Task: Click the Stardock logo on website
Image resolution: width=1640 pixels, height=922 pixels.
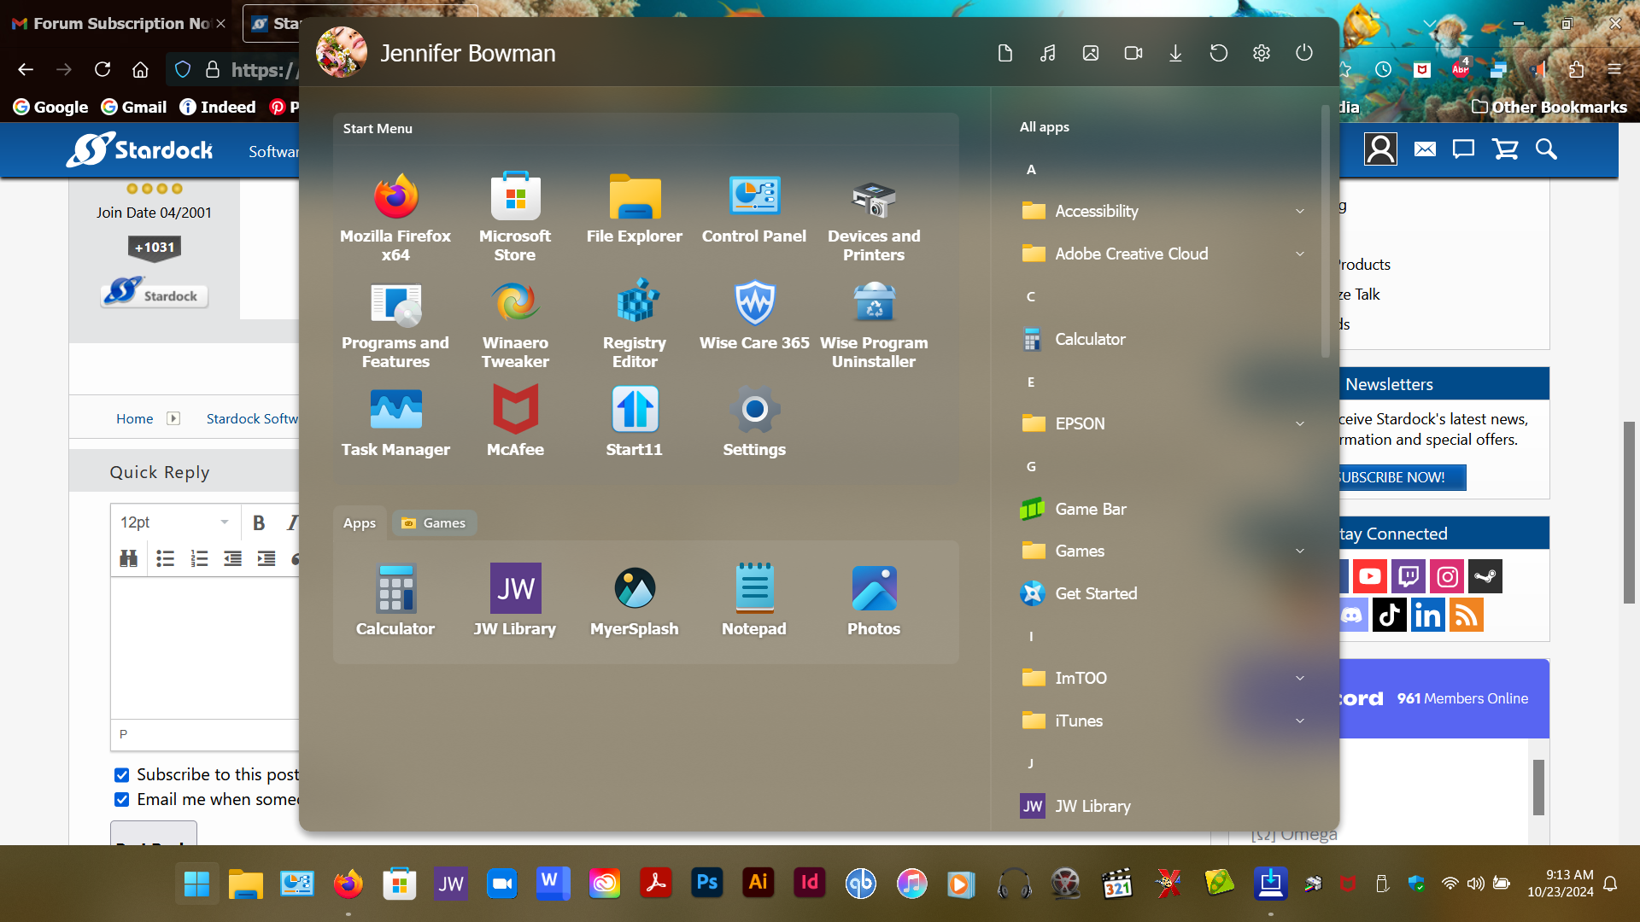Action: pos(139,150)
